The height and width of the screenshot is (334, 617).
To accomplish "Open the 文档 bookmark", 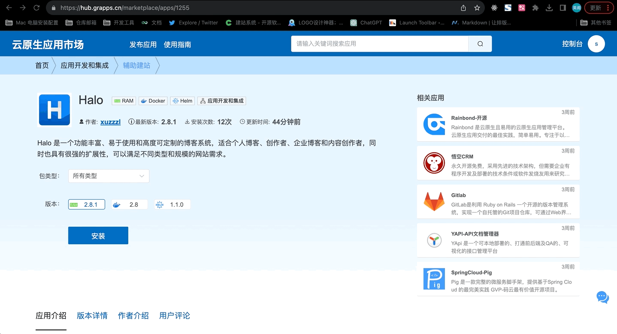I will 151,23.
